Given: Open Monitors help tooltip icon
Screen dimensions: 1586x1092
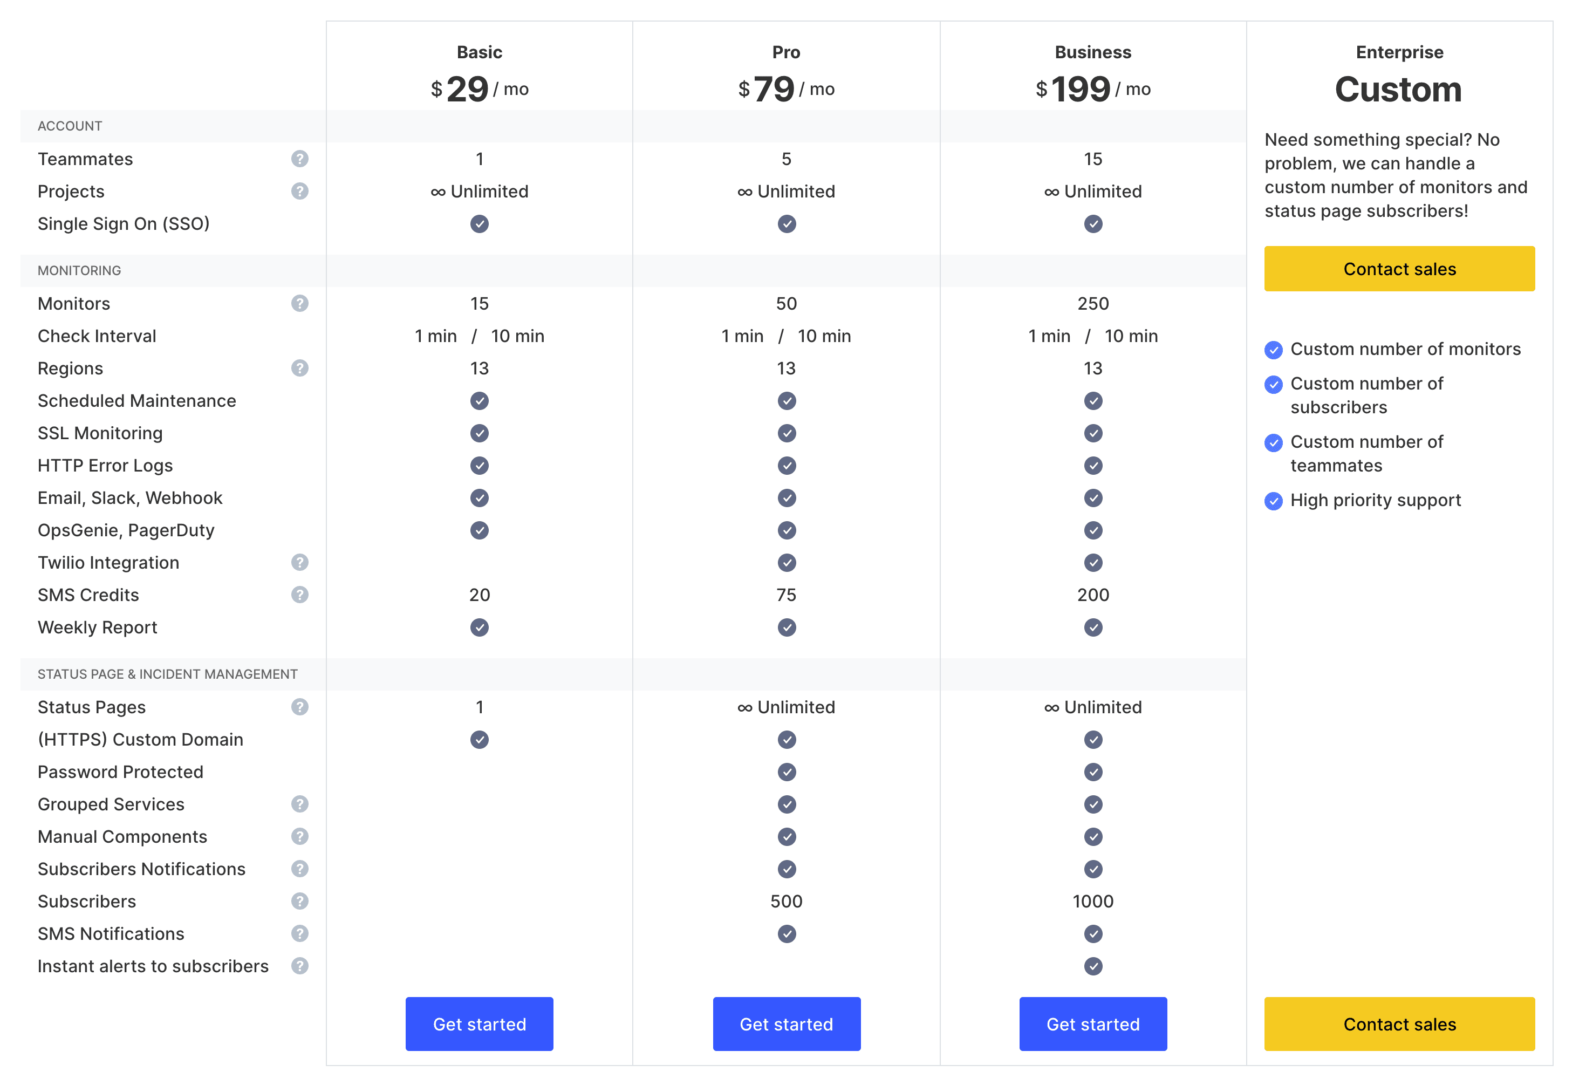Looking at the screenshot, I should point(299,303).
